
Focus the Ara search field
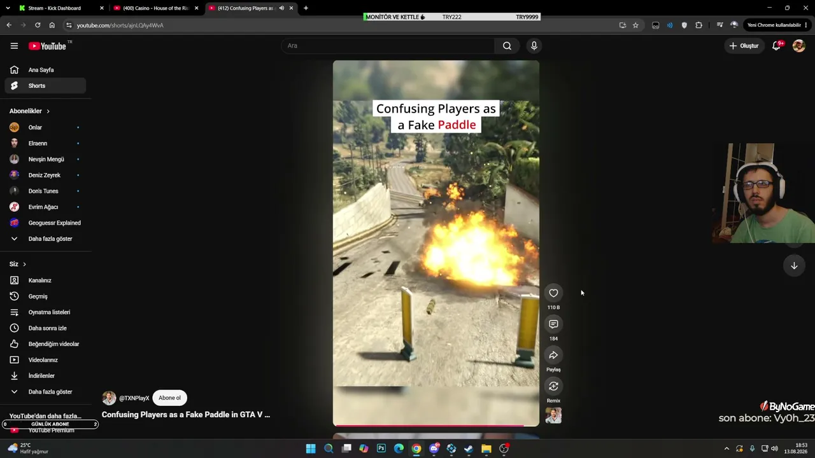point(388,46)
